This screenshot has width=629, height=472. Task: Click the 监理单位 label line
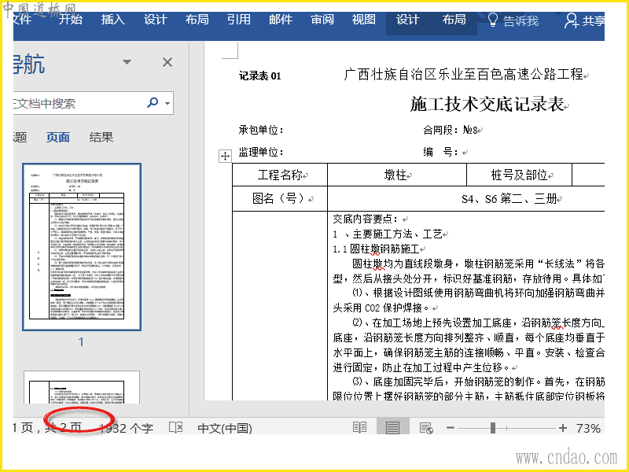(261, 152)
